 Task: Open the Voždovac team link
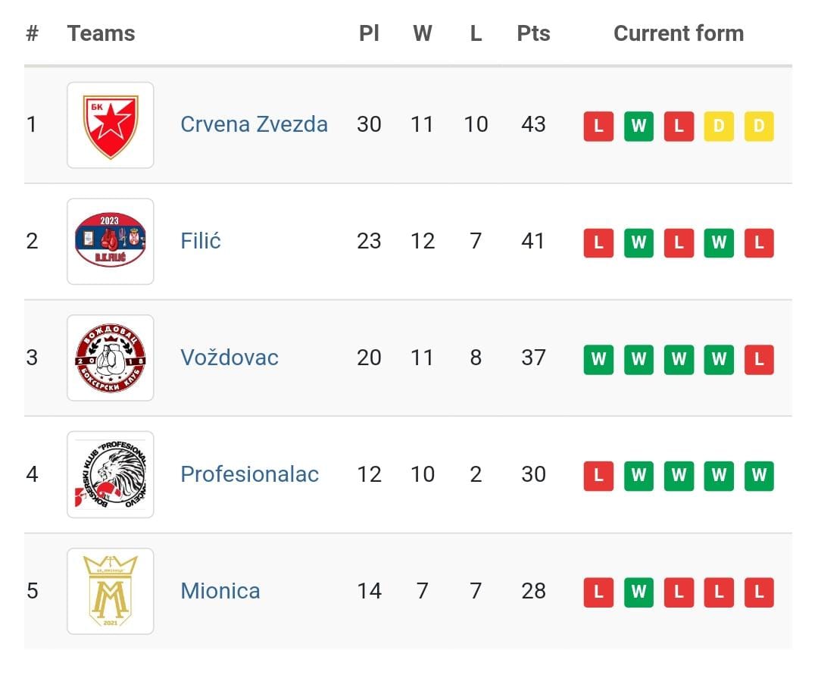pos(229,358)
